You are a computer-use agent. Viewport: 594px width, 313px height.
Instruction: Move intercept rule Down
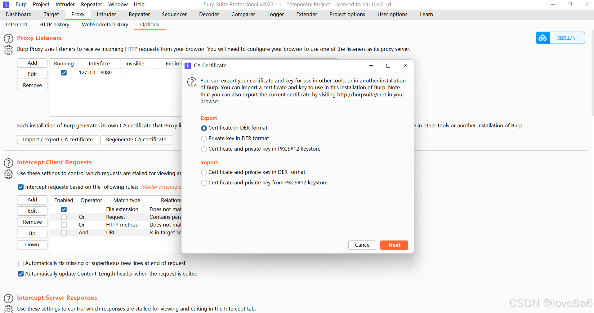pos(32,245)
